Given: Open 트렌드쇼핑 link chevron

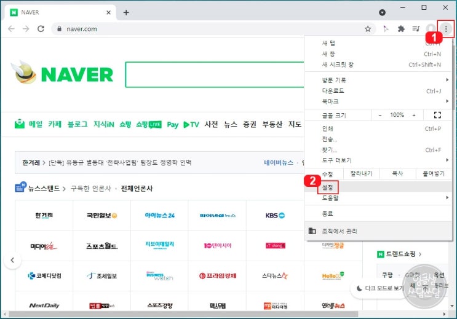Looking at the screenshot, I should click(x=419, y=254).
